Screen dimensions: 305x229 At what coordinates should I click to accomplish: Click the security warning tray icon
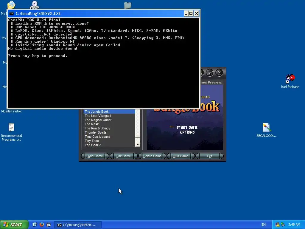click(277, 225)
